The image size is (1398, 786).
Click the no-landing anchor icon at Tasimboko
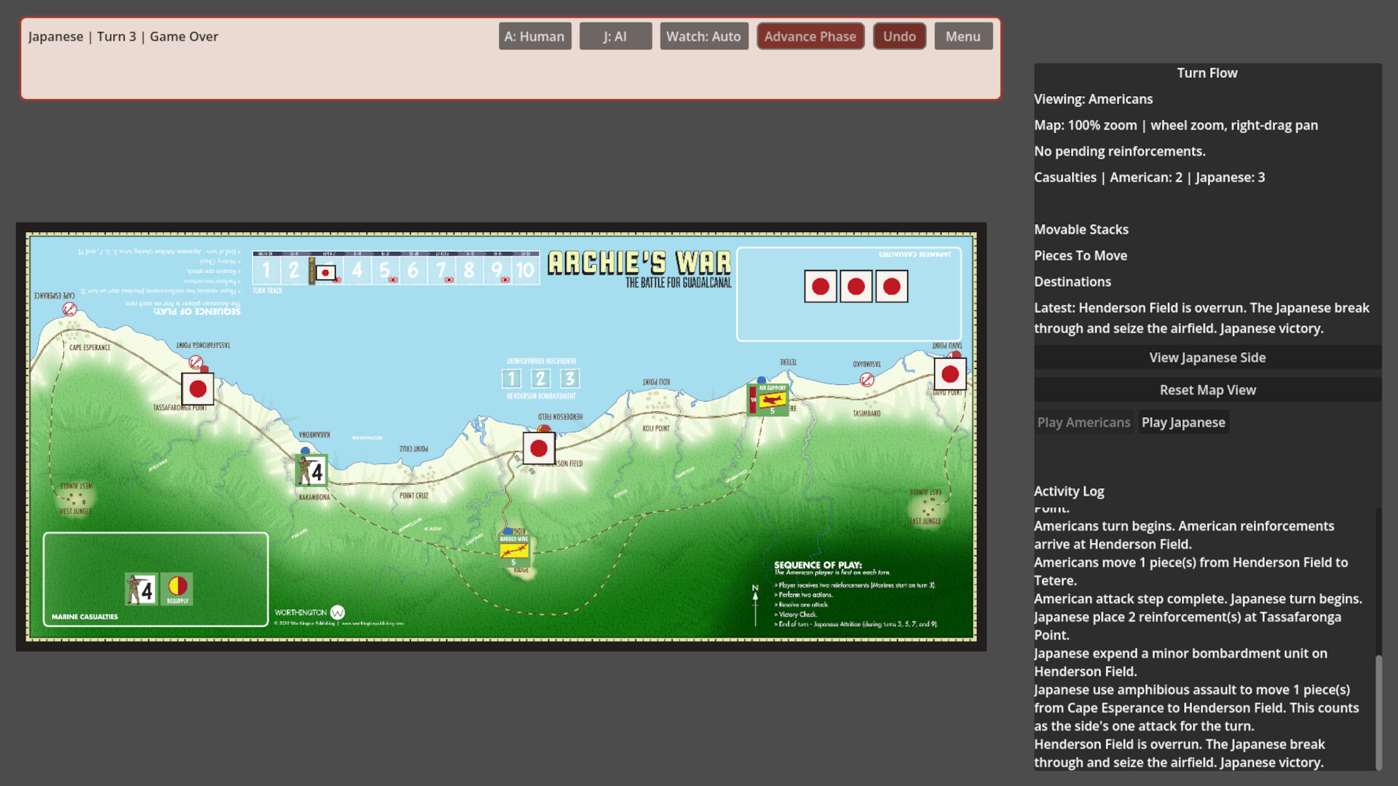coord(866,379)
